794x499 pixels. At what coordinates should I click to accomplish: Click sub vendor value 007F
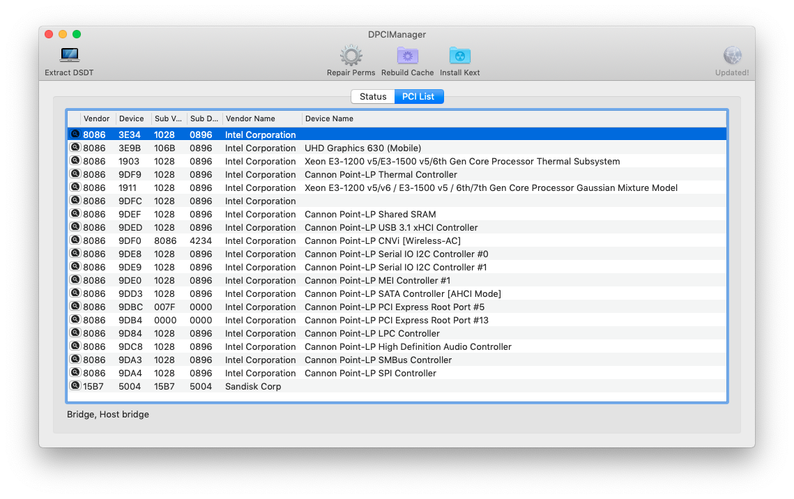165,307
